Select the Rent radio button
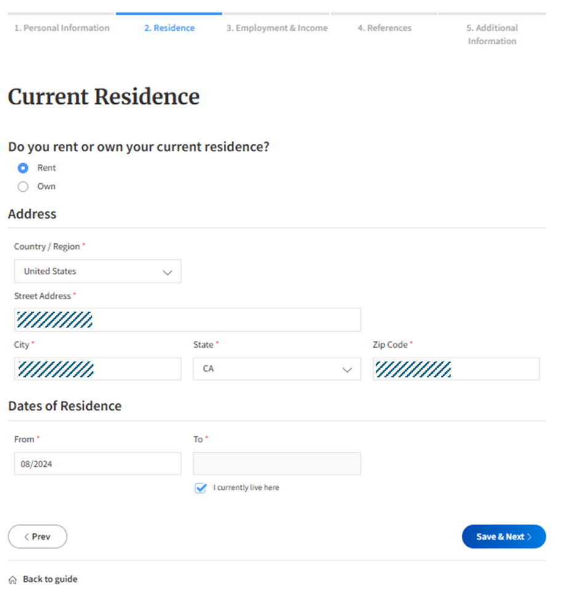Image resolution: width=578 pixels, height=598 pixels. pyautogui.click(x=23, y=168)
